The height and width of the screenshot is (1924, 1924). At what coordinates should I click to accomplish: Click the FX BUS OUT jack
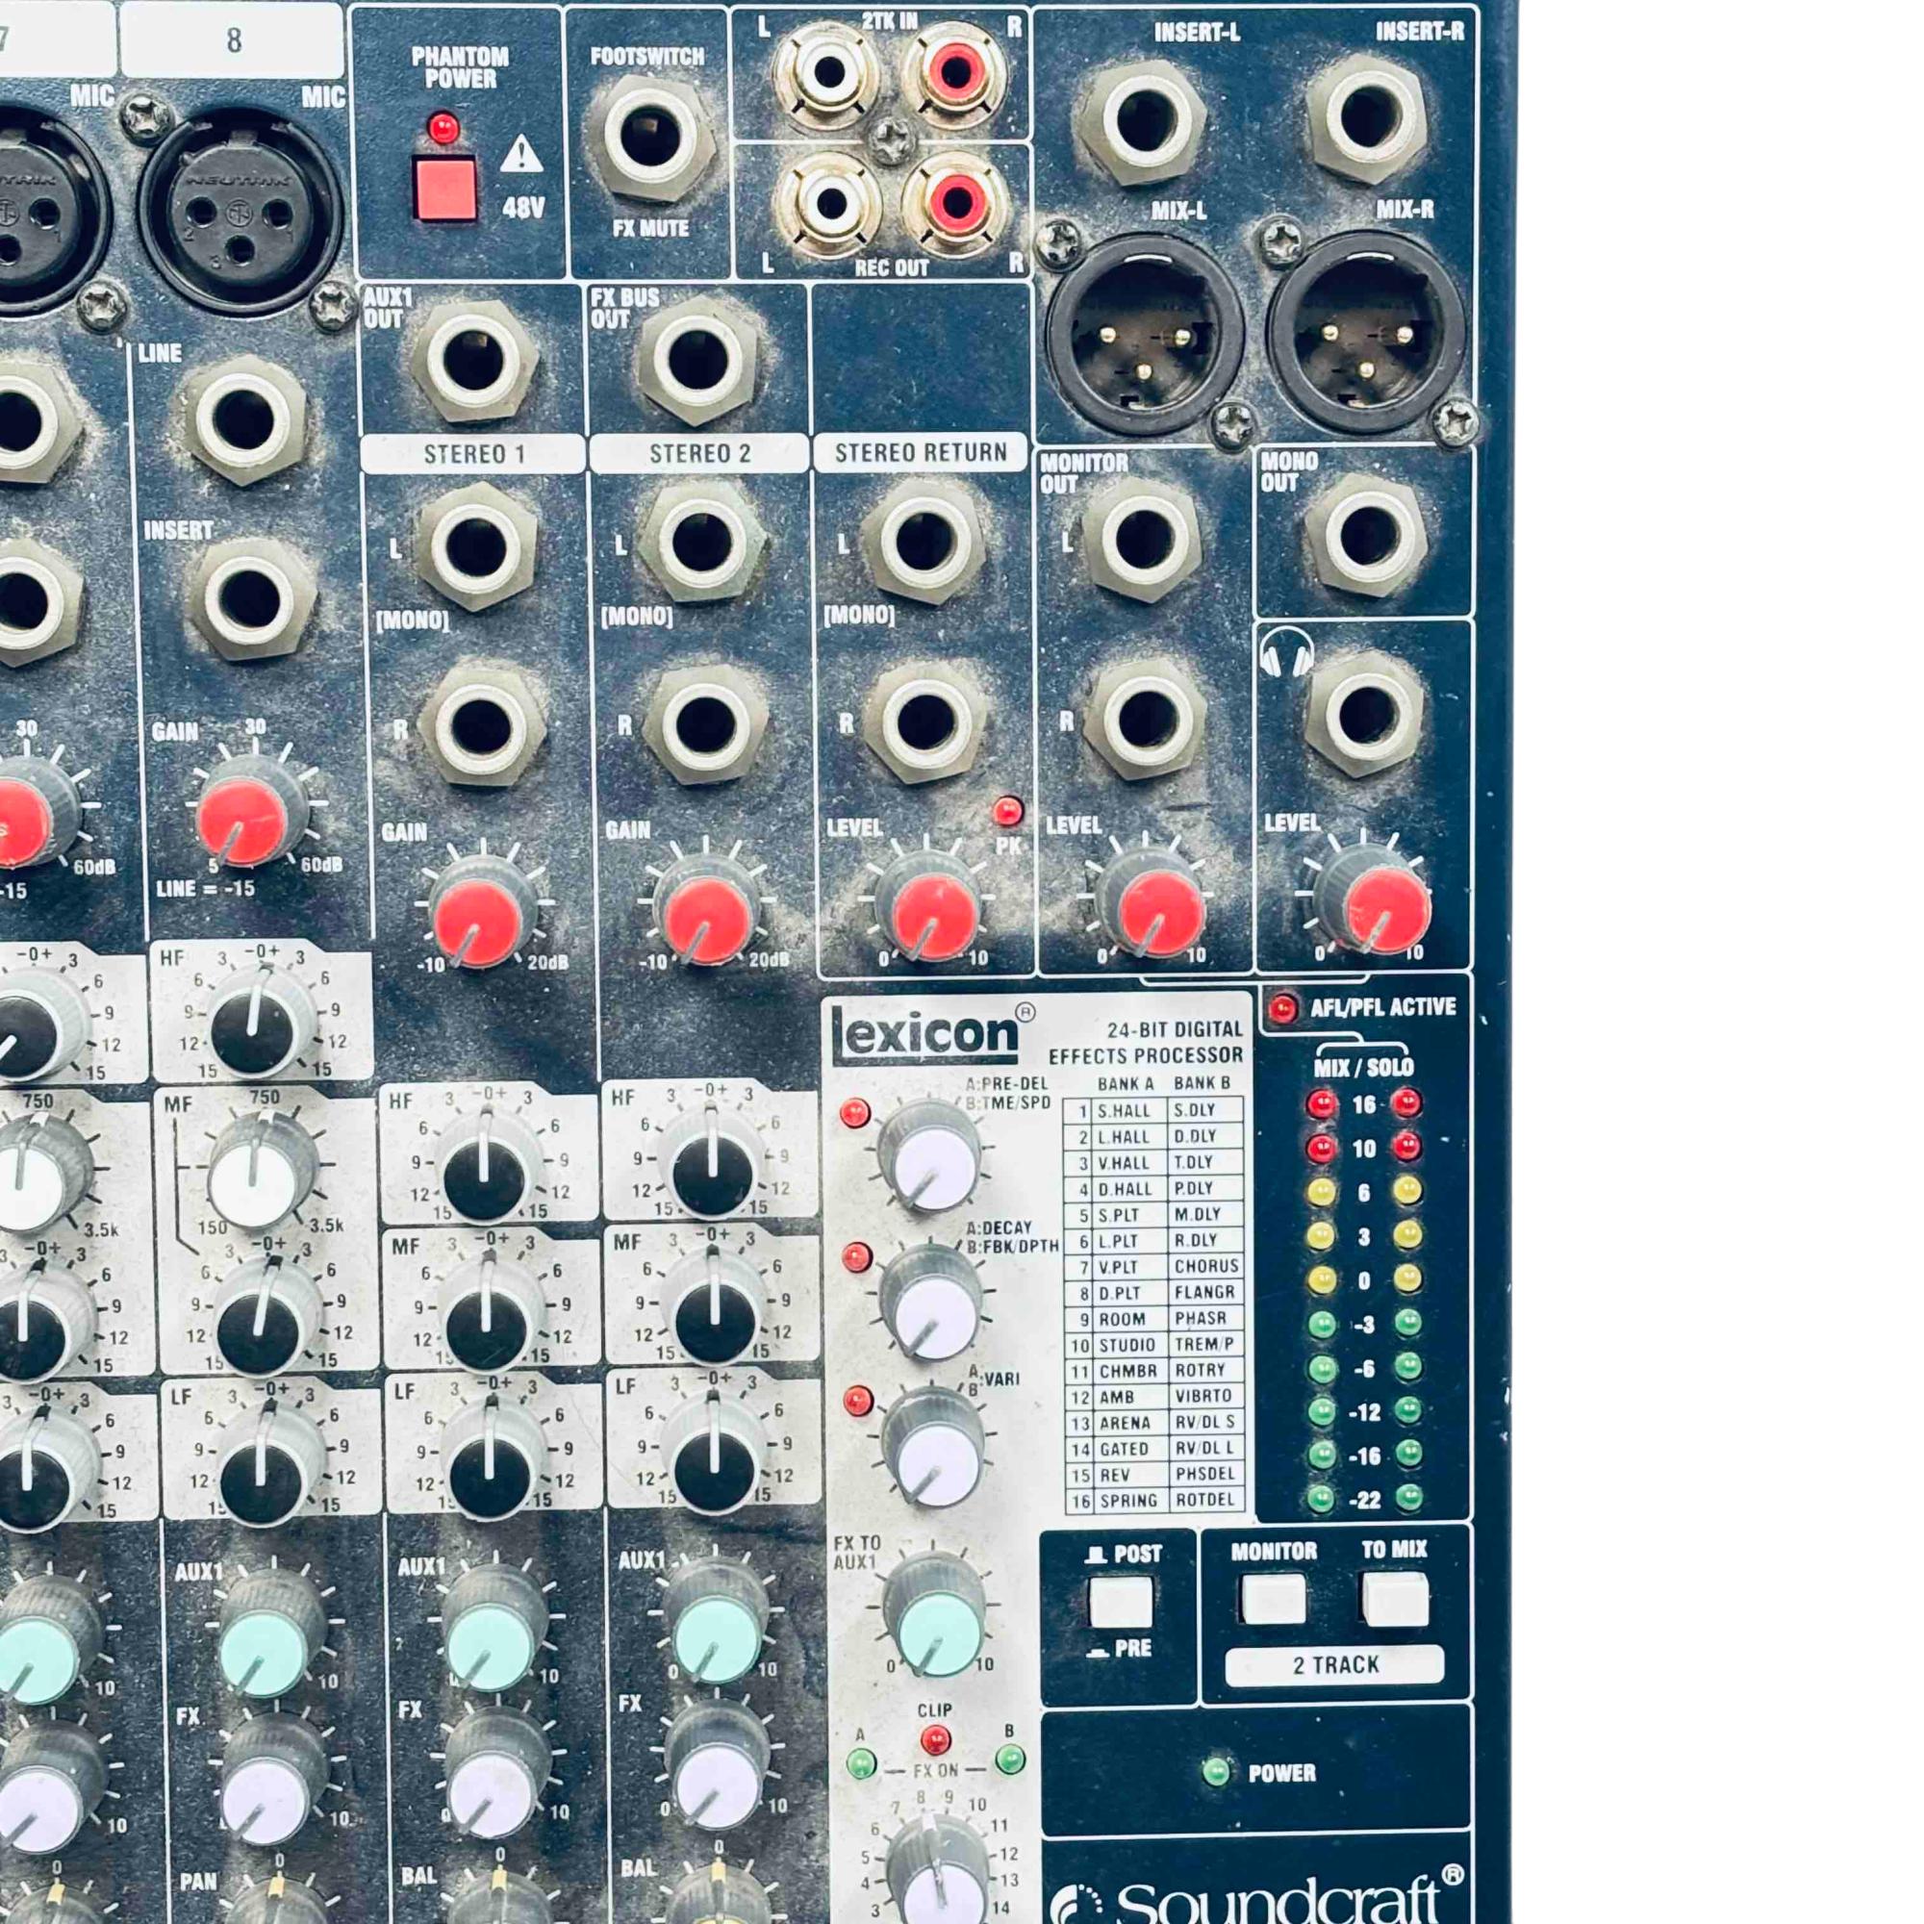698,361
